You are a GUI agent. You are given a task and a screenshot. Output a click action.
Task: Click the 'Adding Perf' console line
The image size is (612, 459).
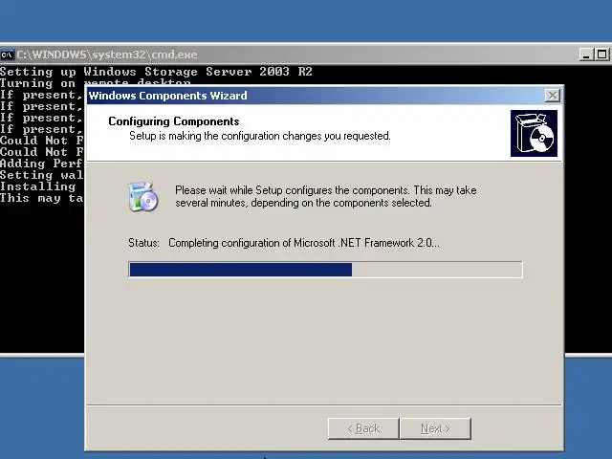point(42,164)
